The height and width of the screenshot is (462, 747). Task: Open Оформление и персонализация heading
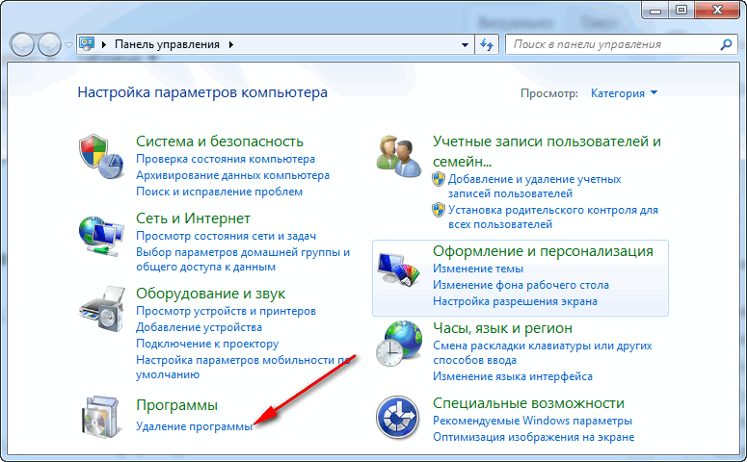pyautogui.click(x=543, y=251)
